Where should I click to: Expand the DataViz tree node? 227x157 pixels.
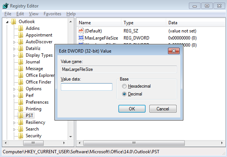tap(14, 49)
